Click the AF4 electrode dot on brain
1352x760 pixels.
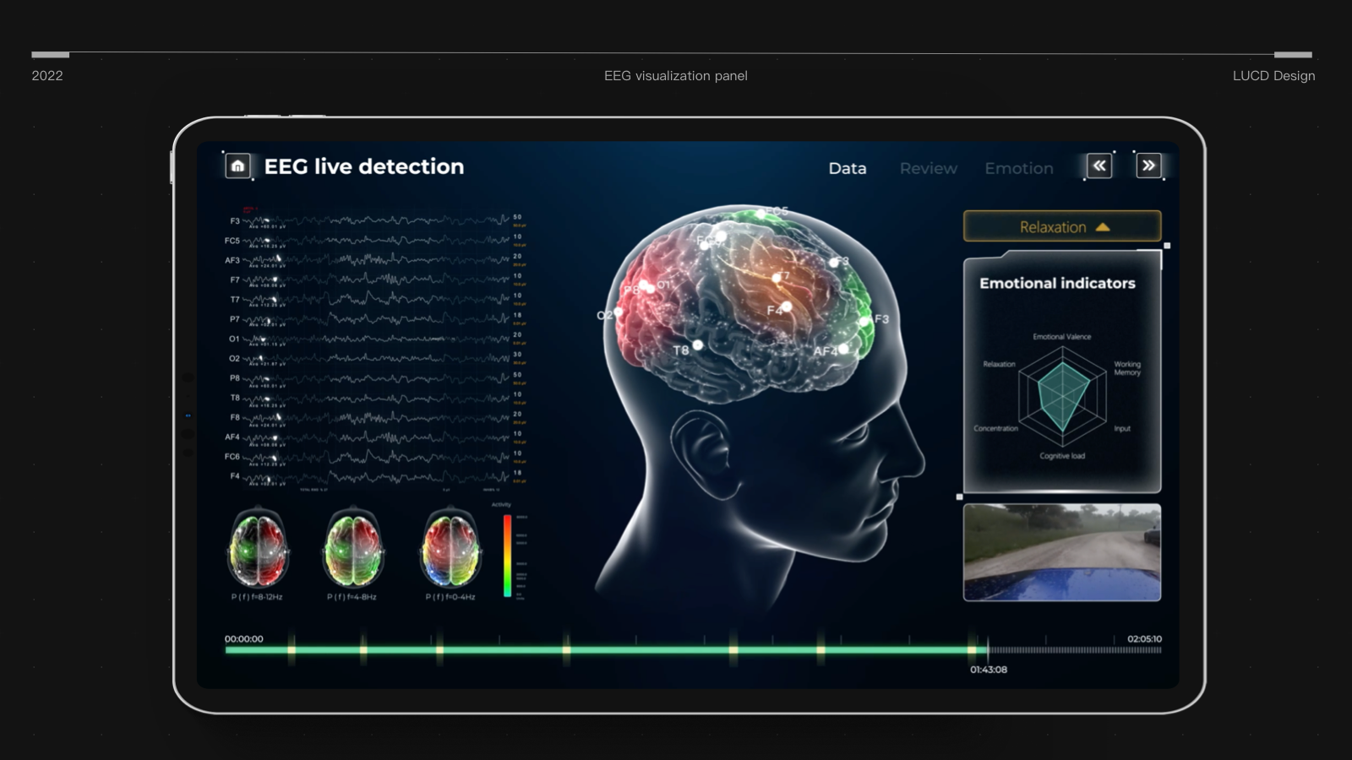point(843,348)
